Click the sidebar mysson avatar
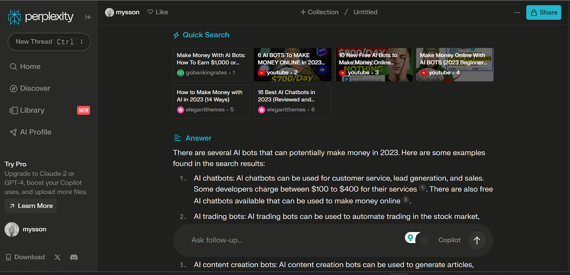Image resolution: width=570 pixels, height=275 pixels. (12, 229)
